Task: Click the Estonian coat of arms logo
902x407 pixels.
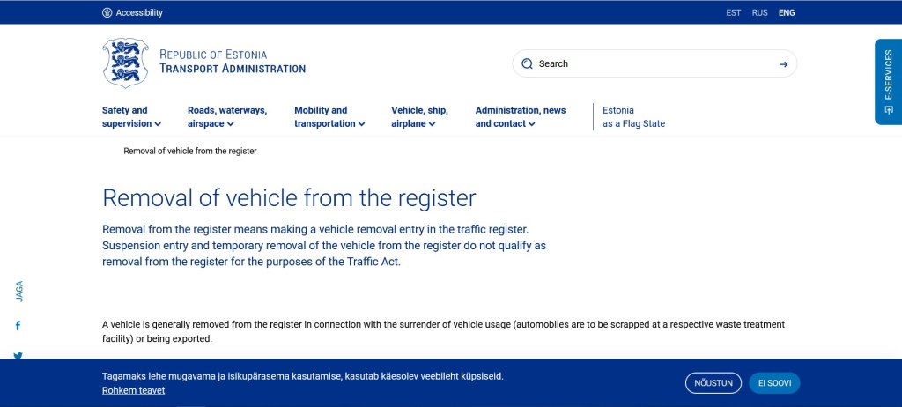Action: (x=125, y=63)
